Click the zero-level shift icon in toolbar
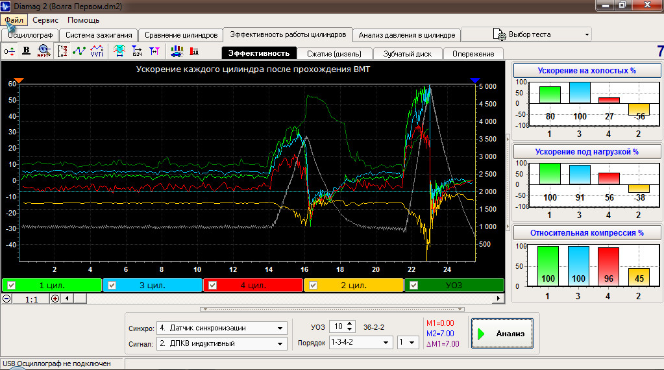Viewport: 664px width, 370px height. (x=9, y=52)
